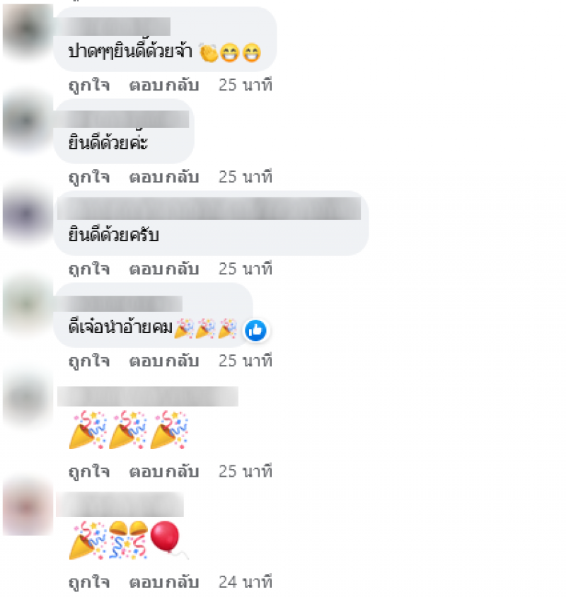Click the red balloon emoji
Screen dimensions: 566x597
(166, 537)
